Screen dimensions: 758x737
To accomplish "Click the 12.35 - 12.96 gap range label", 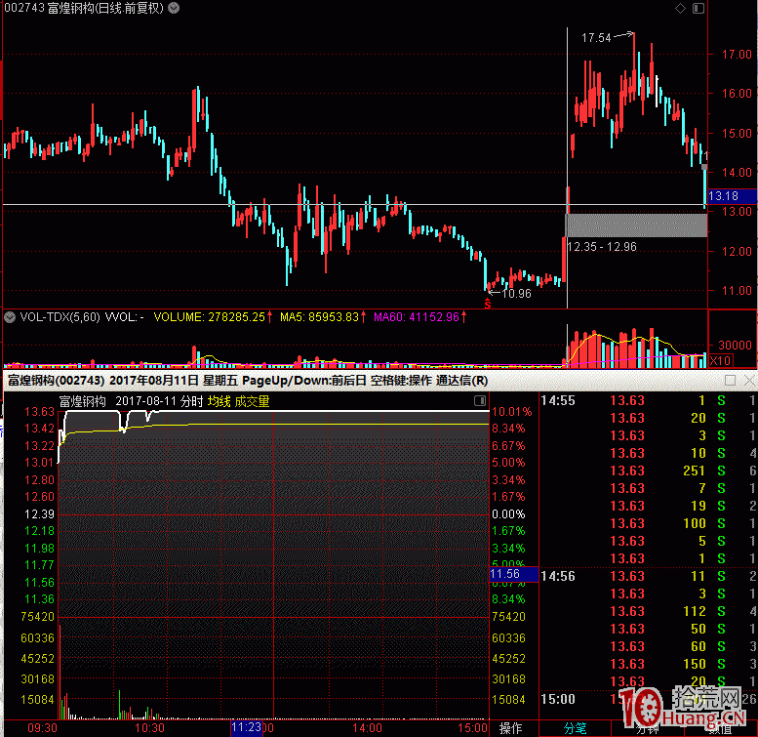I will [602, 247].
